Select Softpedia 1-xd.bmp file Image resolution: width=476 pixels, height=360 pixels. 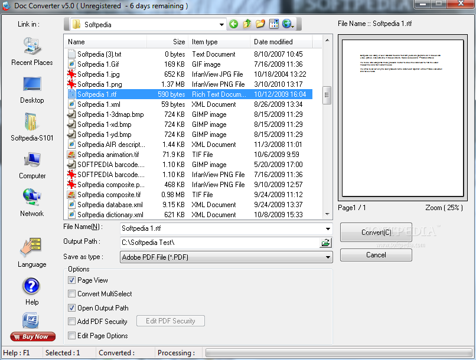[190, 125]
